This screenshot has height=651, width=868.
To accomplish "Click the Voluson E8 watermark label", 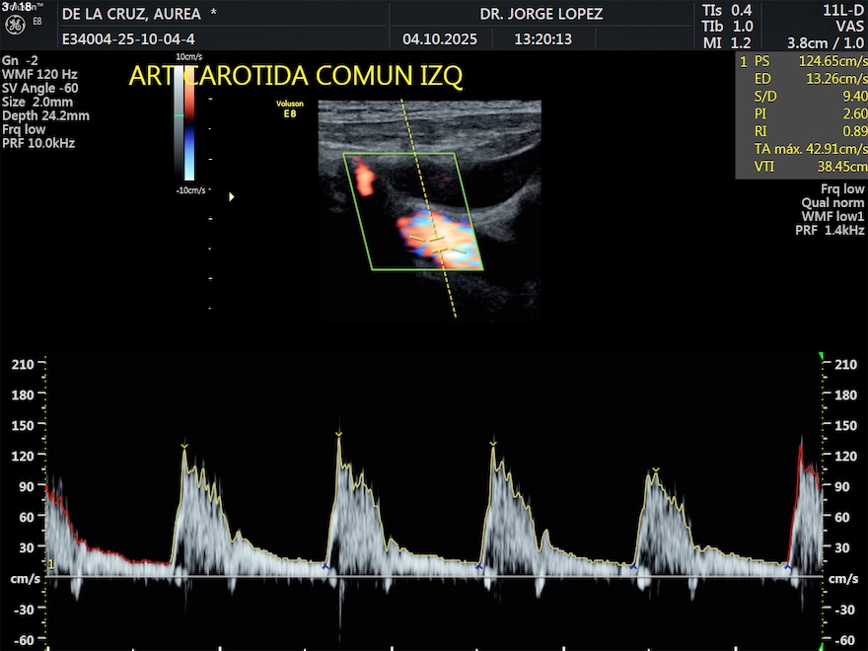I will 289,109.
